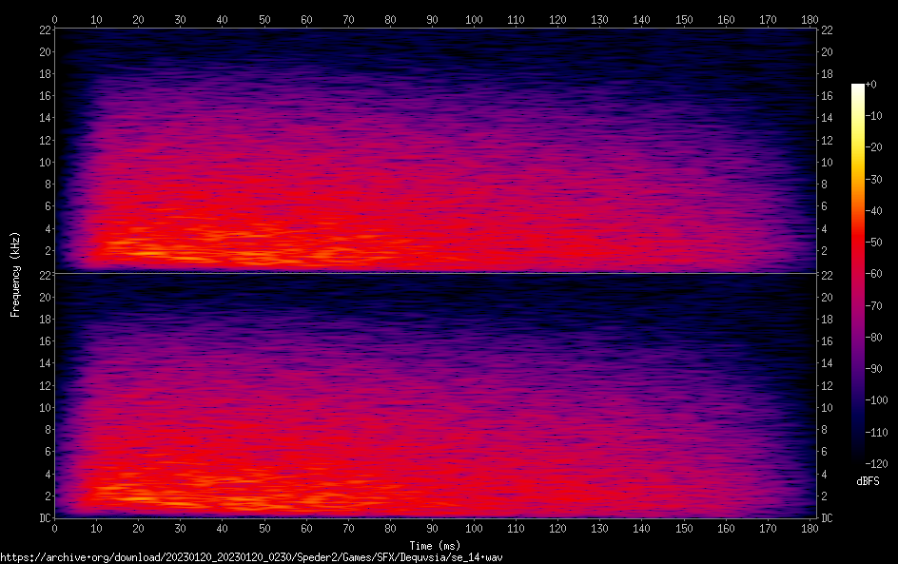This screenshot has height=564, width=898.
Task: Click the 50 ms tick on the top time axis
Action: pyautogui.click(x=264, y=19)
